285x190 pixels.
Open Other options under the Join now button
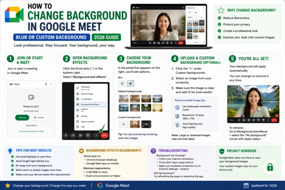pos(31,125)
